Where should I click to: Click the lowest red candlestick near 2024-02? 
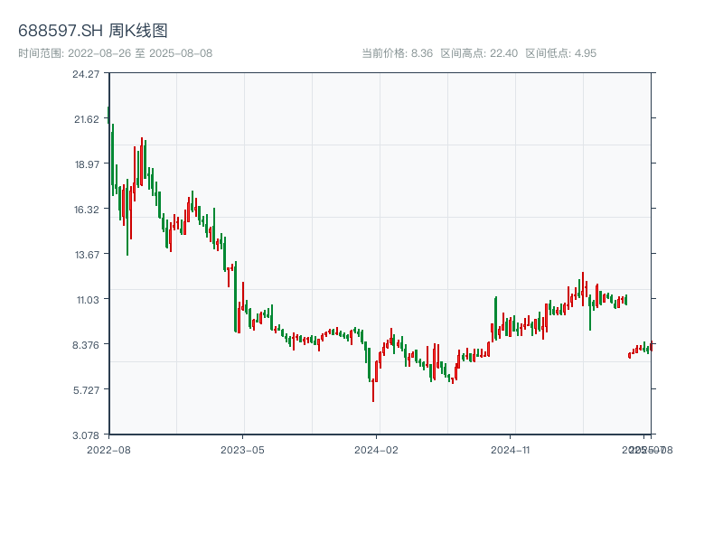tap(373, 388)
